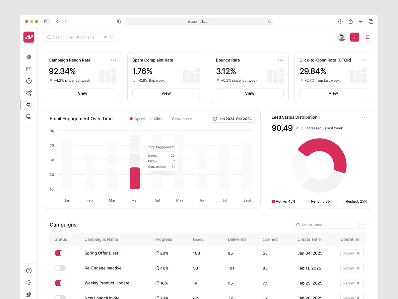
Task: Turn off the Weekly Product Update toggle
Action: (x=59, y=283)
